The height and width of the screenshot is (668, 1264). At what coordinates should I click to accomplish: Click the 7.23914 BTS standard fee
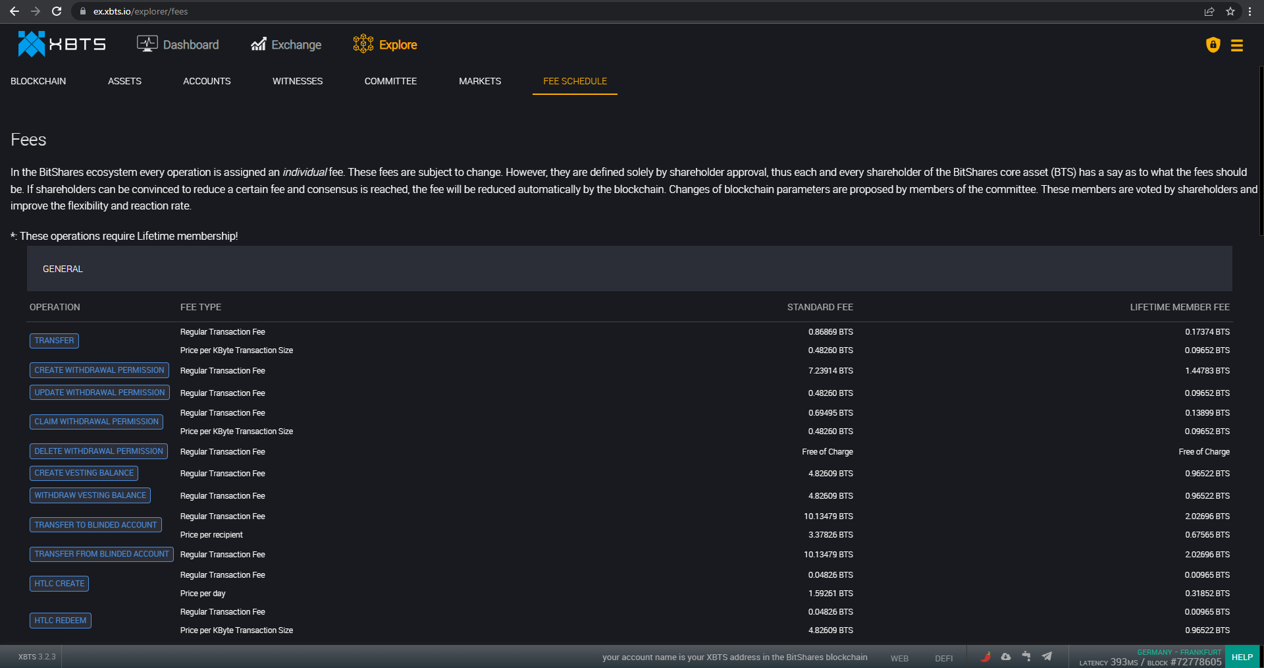(831, 371)
